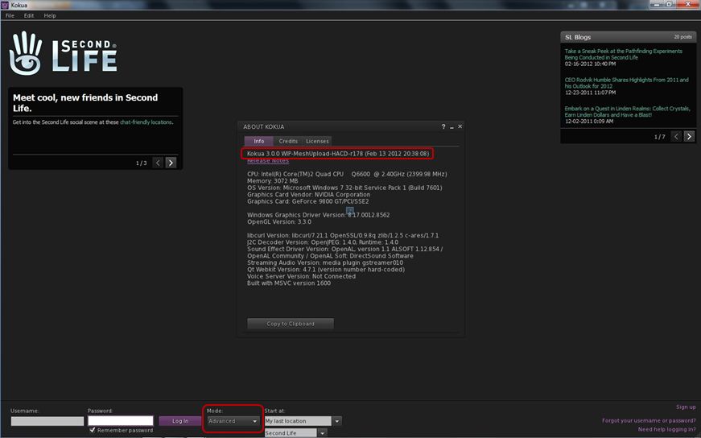Switch to the Credits tab

[x=288, y=141]
